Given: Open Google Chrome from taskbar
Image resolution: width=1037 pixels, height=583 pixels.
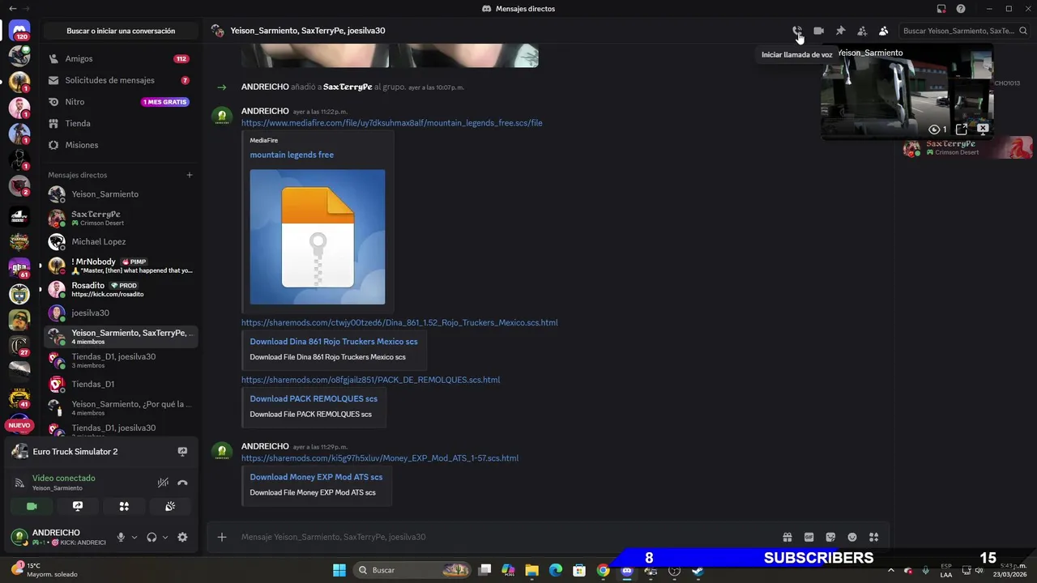Looking at the screenshot, I should tap(603, 570).
